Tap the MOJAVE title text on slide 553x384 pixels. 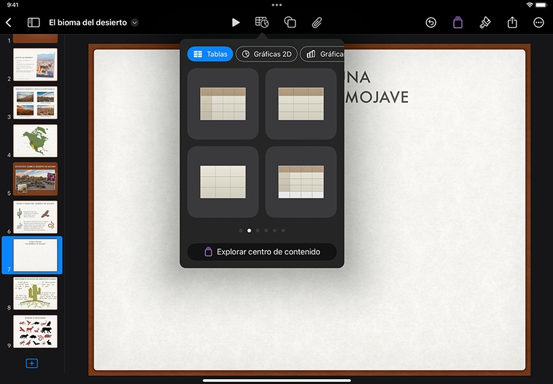pyautogui.click(x=377, y=98)
